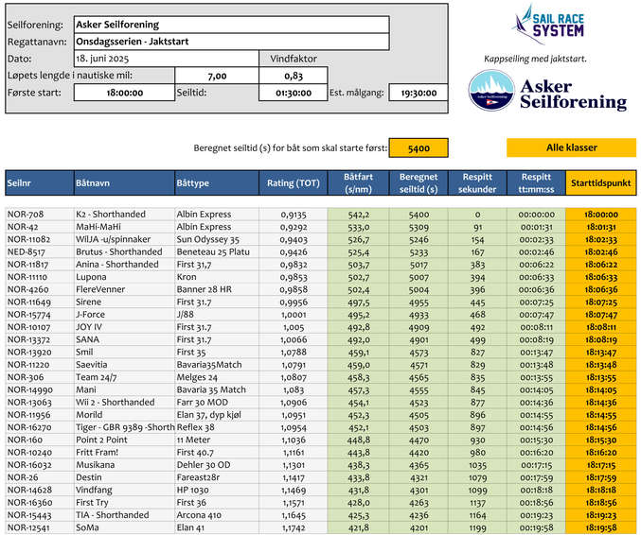Click the Båtnavn column header
The height and width of the screenshot is (535, 641).
pos(124,182)
